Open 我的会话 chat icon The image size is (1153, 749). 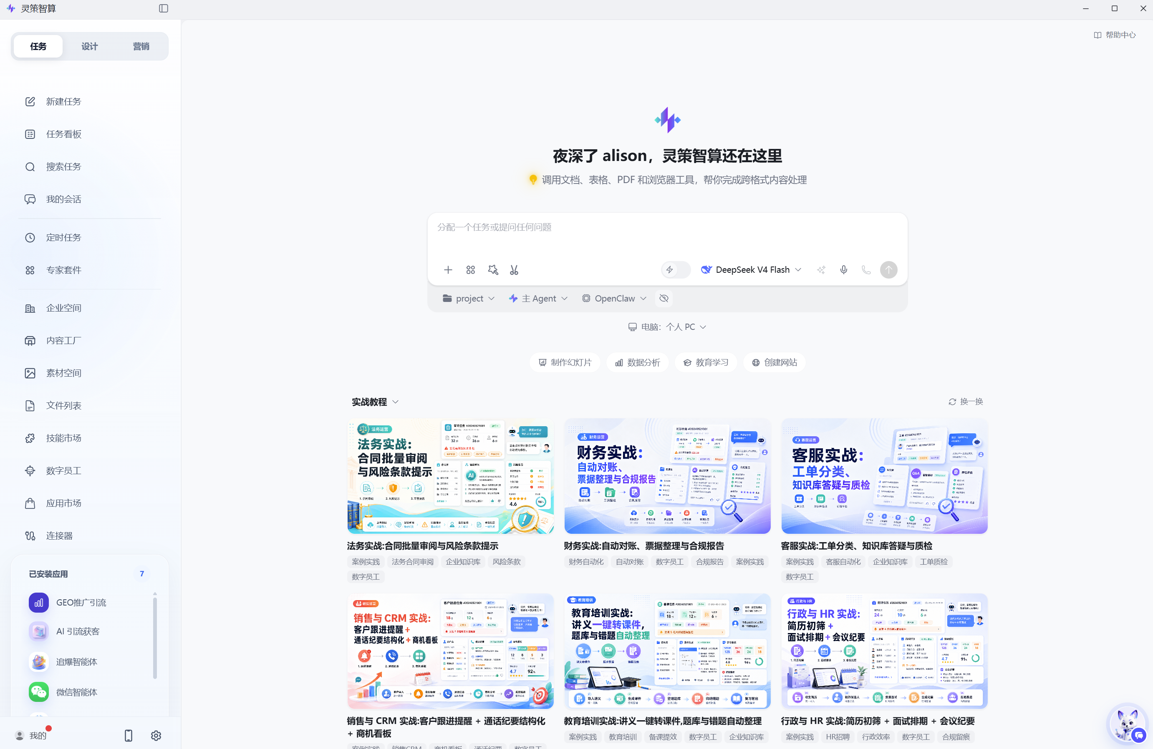(30, 199)
